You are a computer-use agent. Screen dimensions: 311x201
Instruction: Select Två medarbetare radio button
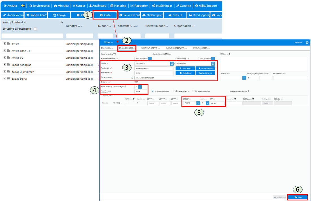(x=172, y=91)
